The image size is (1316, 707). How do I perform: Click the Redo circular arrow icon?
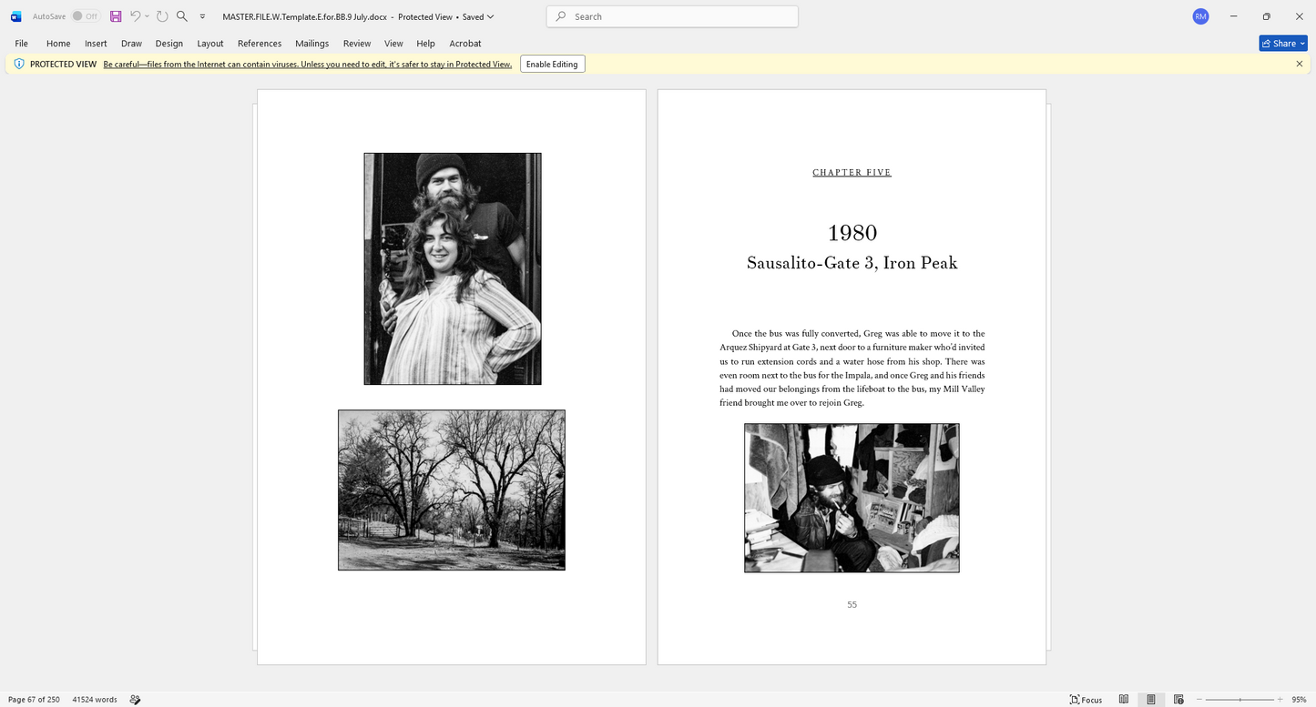[x=162, y=16]
